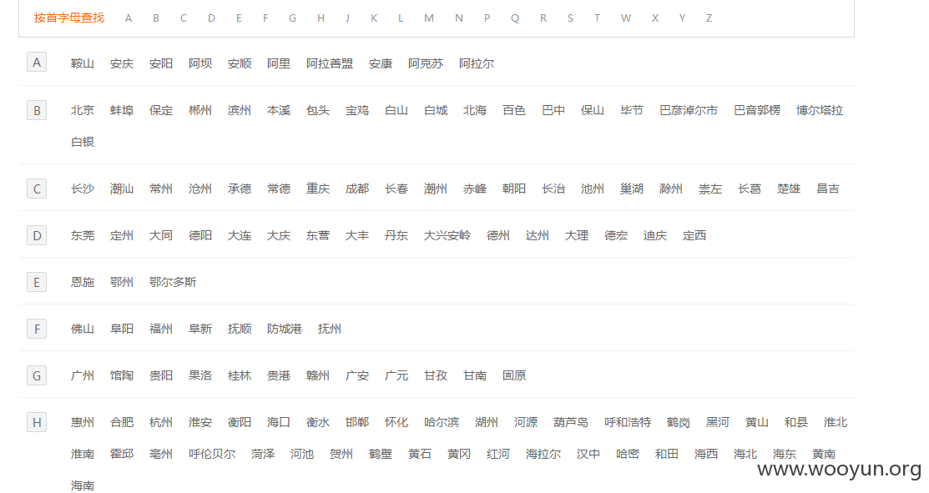Choose the city 长沙
This screenshot has height=493, width=929.
tap(83, 189)
